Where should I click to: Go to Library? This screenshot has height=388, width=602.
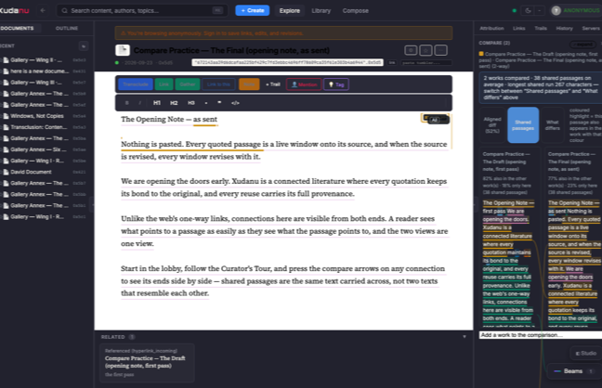click(321, 11)
